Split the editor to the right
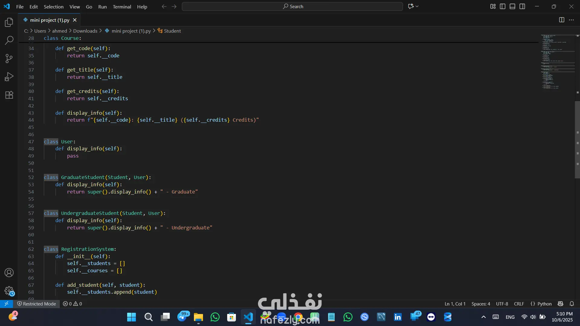Viewport: 580px width, 326px height. tap(562, 20)
